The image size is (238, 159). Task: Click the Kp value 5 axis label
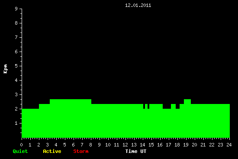pyautogui.click(x=16, y=66)
